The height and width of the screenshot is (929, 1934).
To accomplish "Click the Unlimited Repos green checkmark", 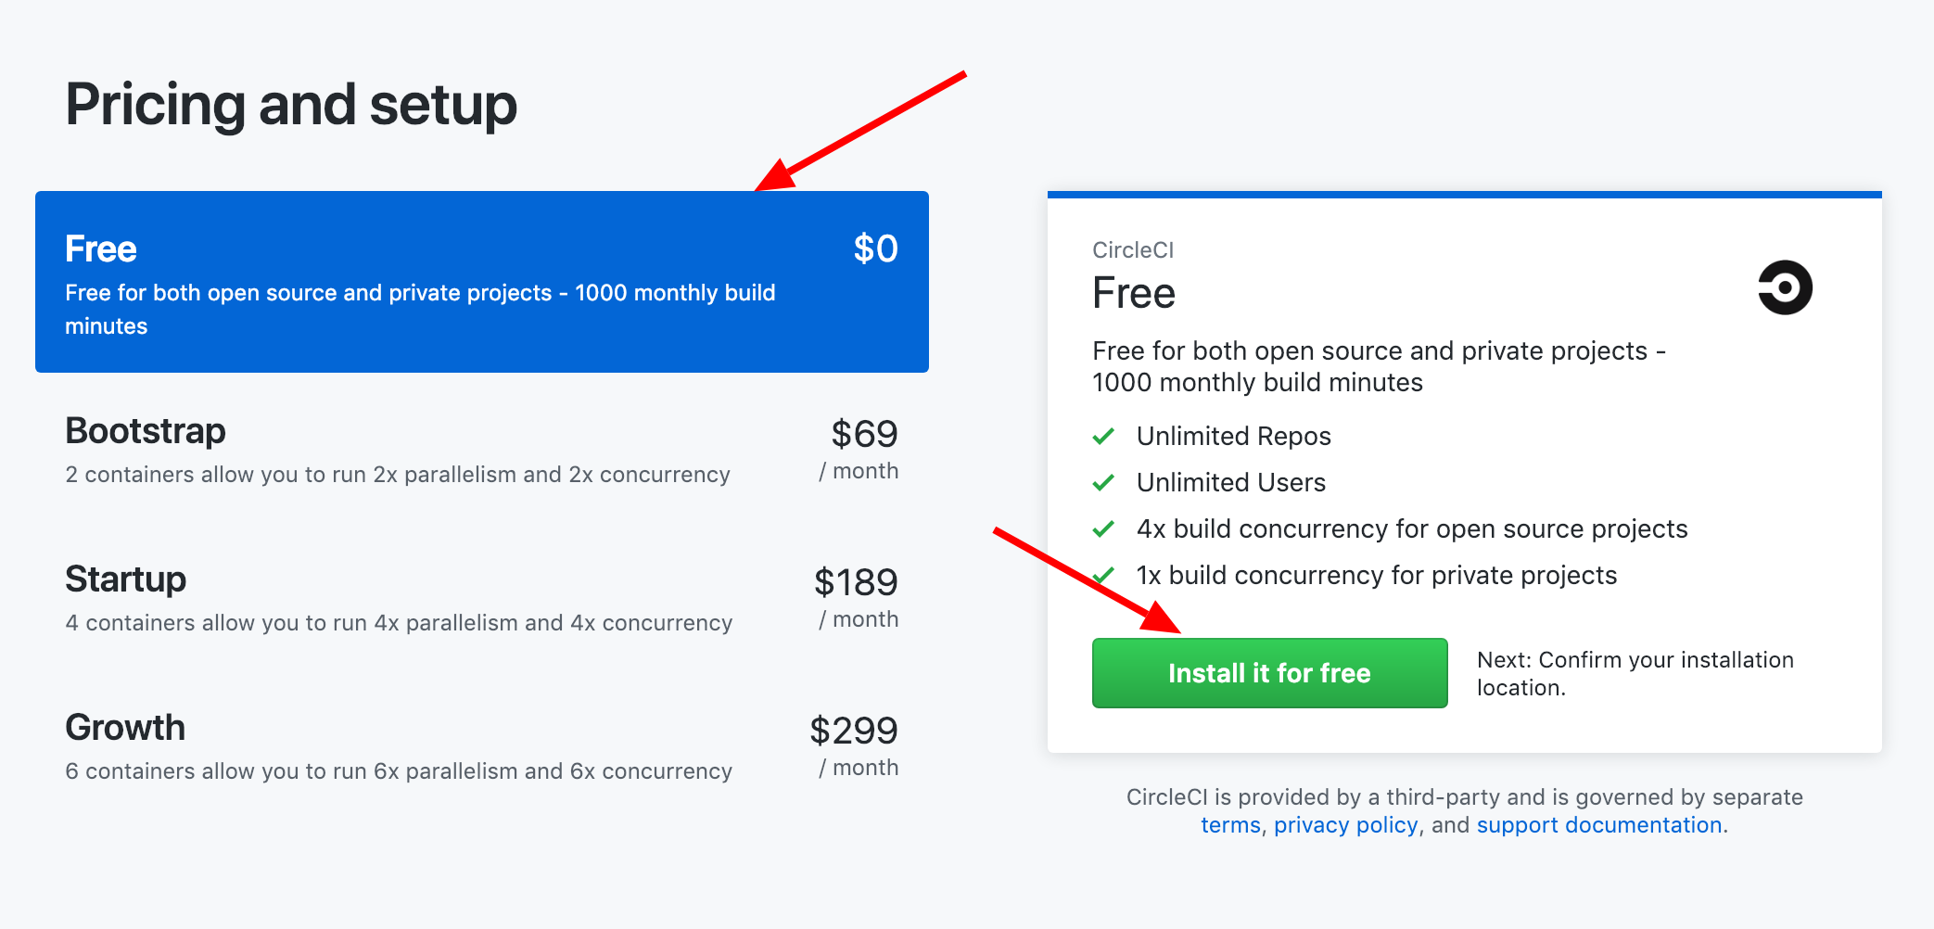I will coord(1103,436).
